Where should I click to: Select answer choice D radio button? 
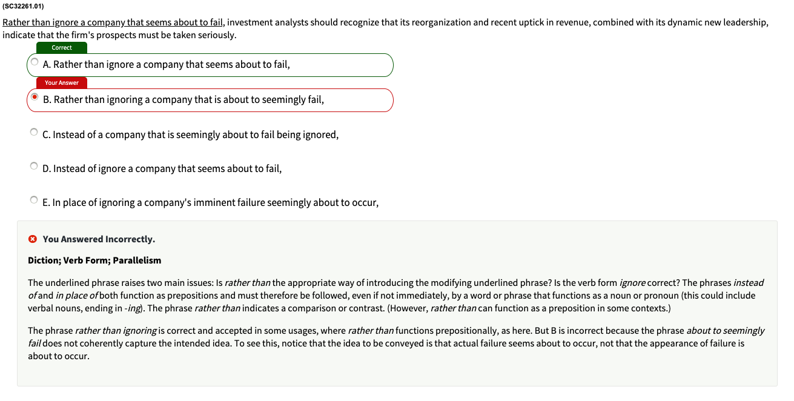coord(34,165)
